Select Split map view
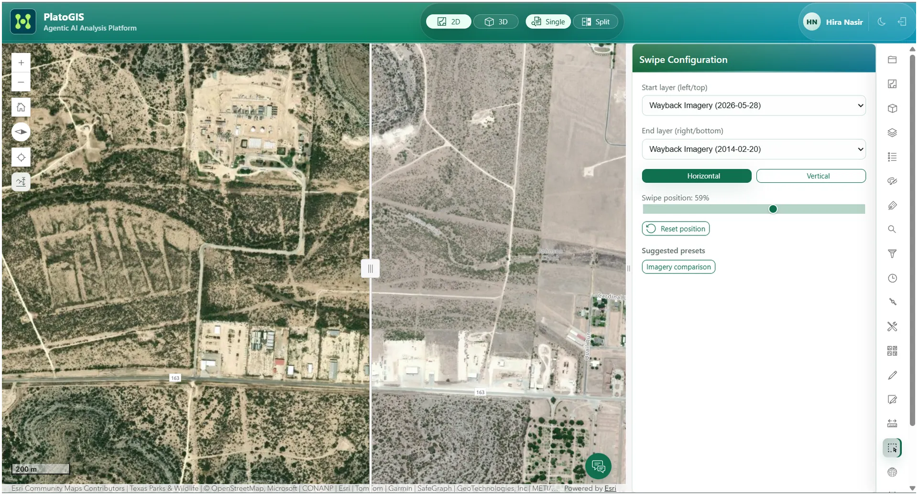The width and height of the screenshot is (918, 495). coord(595,21)
